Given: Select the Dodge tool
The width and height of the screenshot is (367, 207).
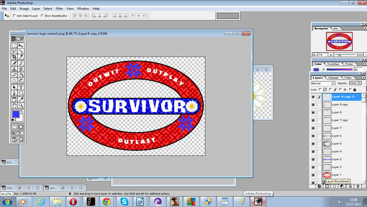Looking at the screenshot, I should click(21, 81).
